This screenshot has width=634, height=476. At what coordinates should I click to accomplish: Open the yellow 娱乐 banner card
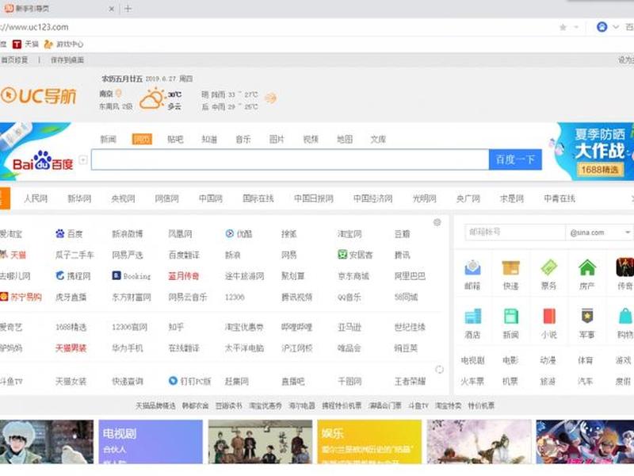pyautogui.click(x=369, y=442)
